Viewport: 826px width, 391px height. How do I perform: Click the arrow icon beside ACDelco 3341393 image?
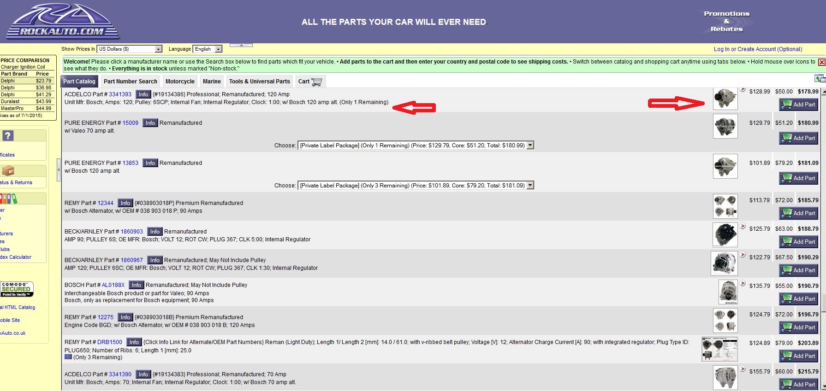pos(743,89)
